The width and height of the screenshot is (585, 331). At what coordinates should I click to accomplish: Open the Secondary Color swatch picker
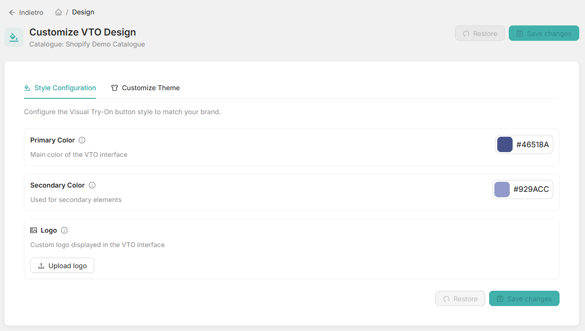[502, 189]
